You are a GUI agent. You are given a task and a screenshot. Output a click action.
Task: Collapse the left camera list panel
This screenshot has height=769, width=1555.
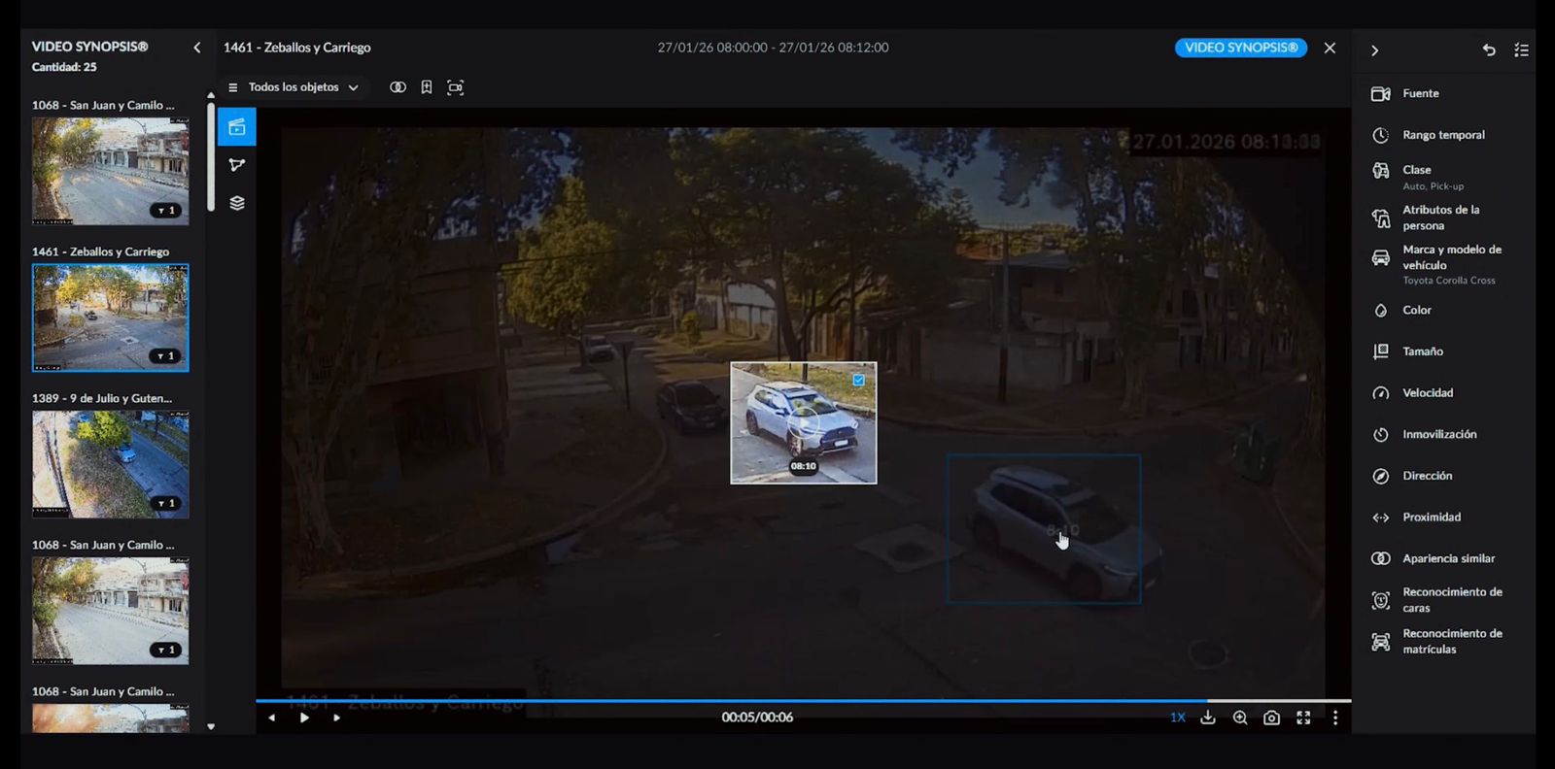[197, 48]
